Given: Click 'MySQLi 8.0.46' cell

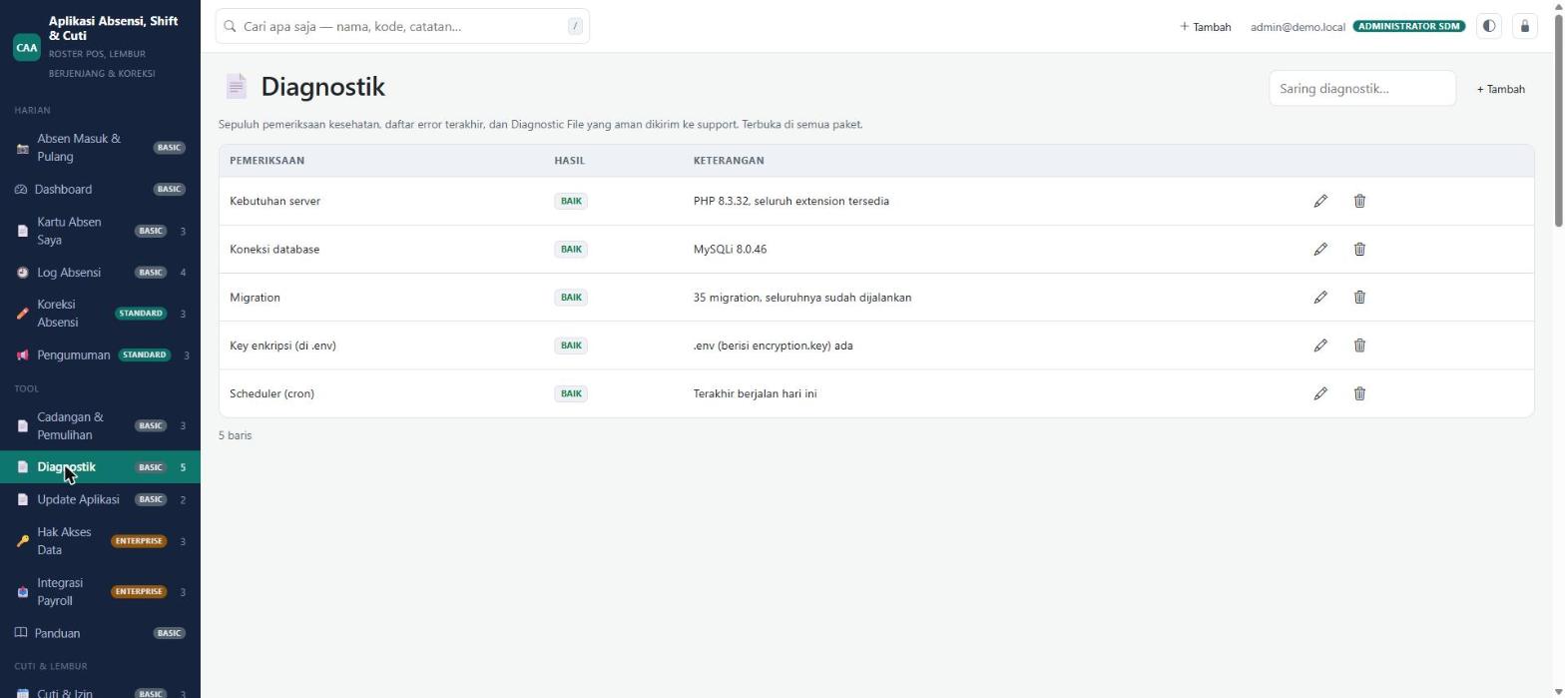Looking at the screenshot, I should 730,250.
